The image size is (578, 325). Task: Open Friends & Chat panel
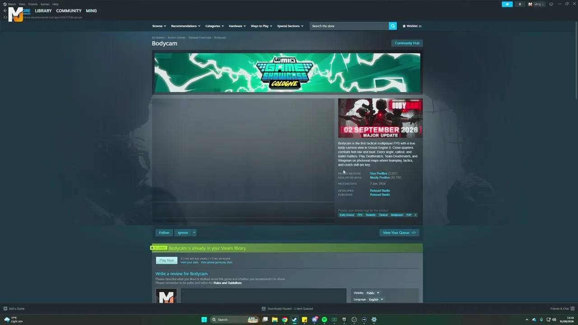(561, 309)
